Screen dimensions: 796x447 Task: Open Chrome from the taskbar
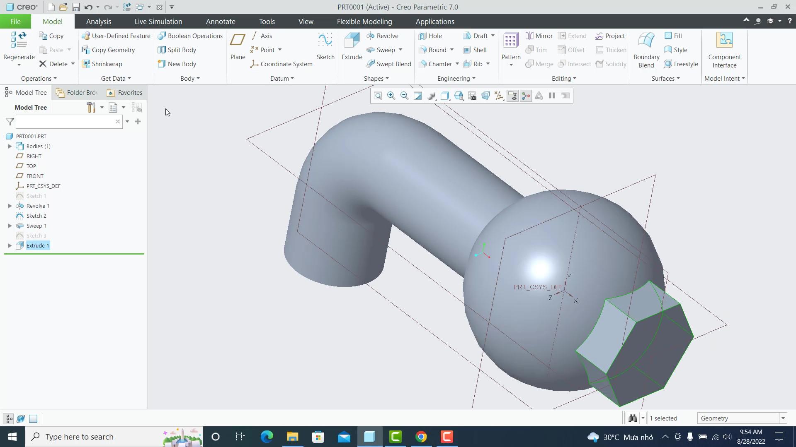421,436
